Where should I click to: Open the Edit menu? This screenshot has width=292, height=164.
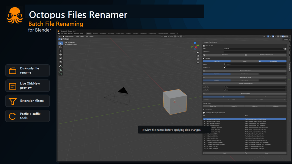tap(65, 34)
